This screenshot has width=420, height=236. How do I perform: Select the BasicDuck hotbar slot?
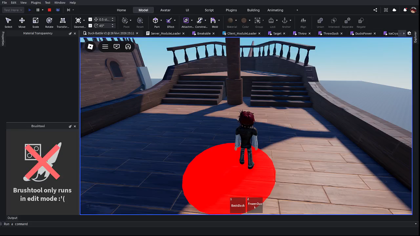tap(238, 205)
